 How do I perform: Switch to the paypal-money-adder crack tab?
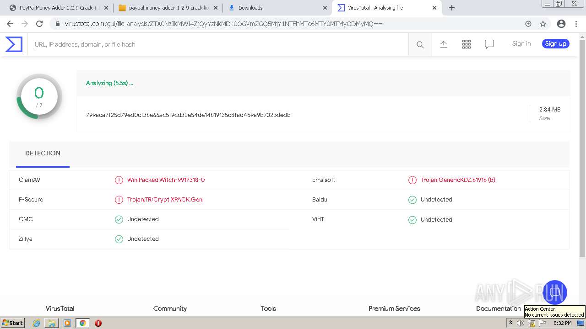click(x=168, y=8)
